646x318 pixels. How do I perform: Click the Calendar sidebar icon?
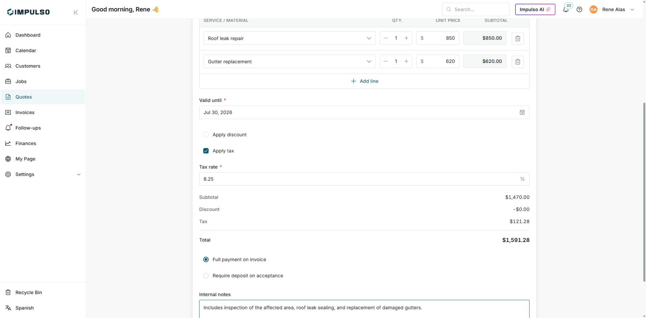click(8, 50)
